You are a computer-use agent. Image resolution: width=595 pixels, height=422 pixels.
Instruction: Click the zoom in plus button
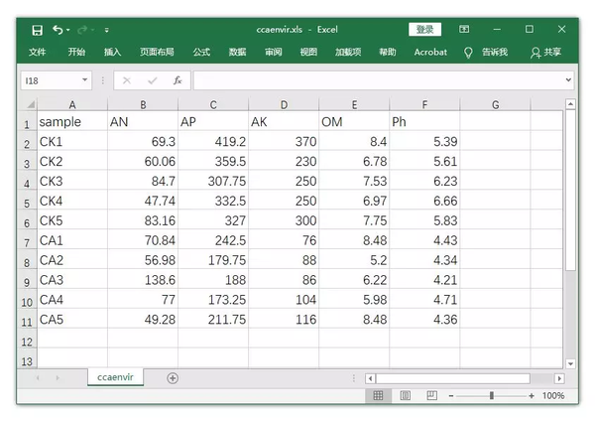coord(532,396)
